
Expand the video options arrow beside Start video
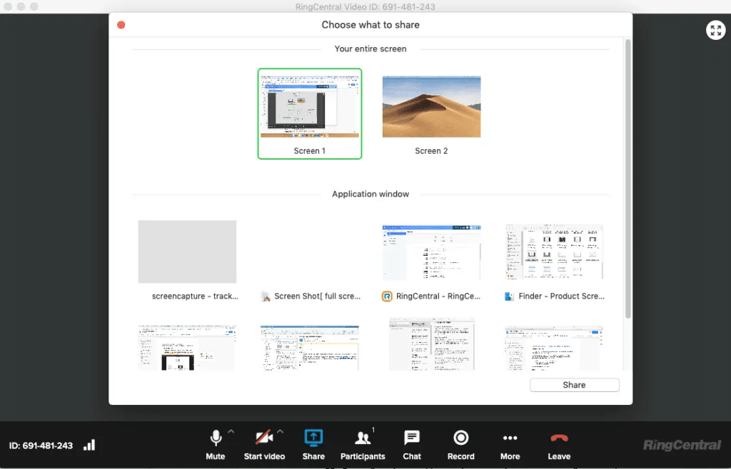280,431
